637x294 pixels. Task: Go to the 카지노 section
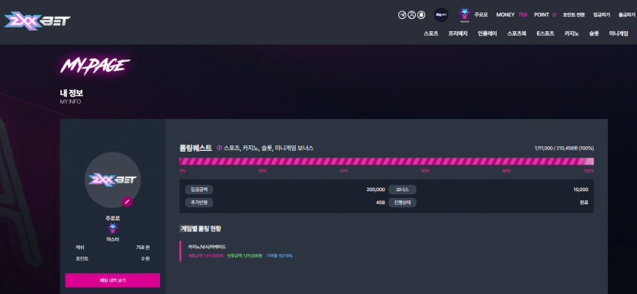tap(571, 34)
